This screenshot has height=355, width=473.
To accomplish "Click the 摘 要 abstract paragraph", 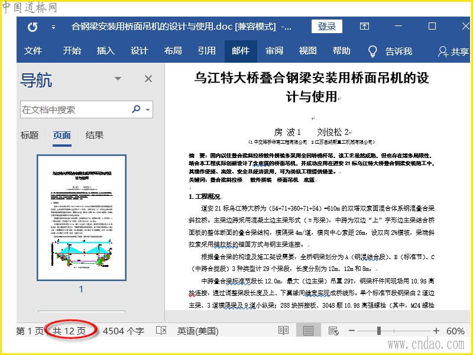I will [312, 164].
